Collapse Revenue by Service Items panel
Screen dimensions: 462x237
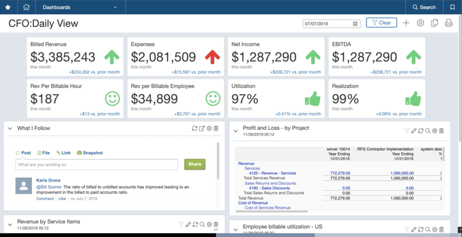[x=10, y=225]
